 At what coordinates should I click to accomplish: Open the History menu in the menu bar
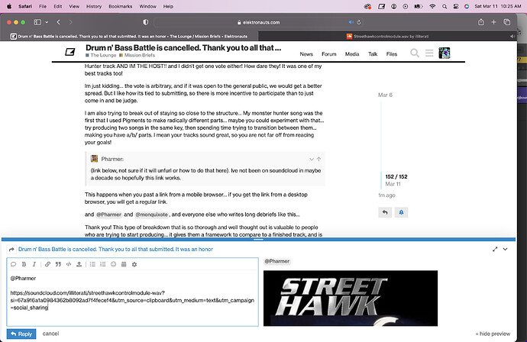pyautogui.click(x=94, y=6)
